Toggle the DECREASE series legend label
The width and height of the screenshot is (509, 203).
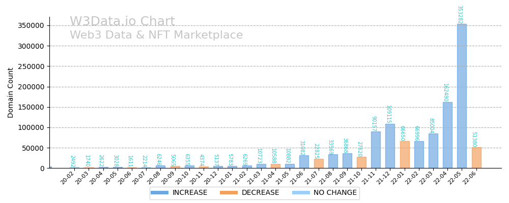260,193
